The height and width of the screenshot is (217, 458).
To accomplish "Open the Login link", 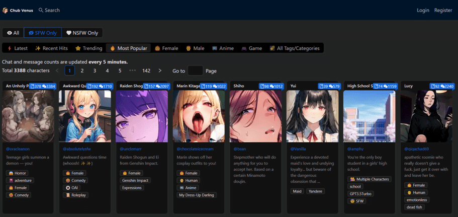I will click(423, 10).
